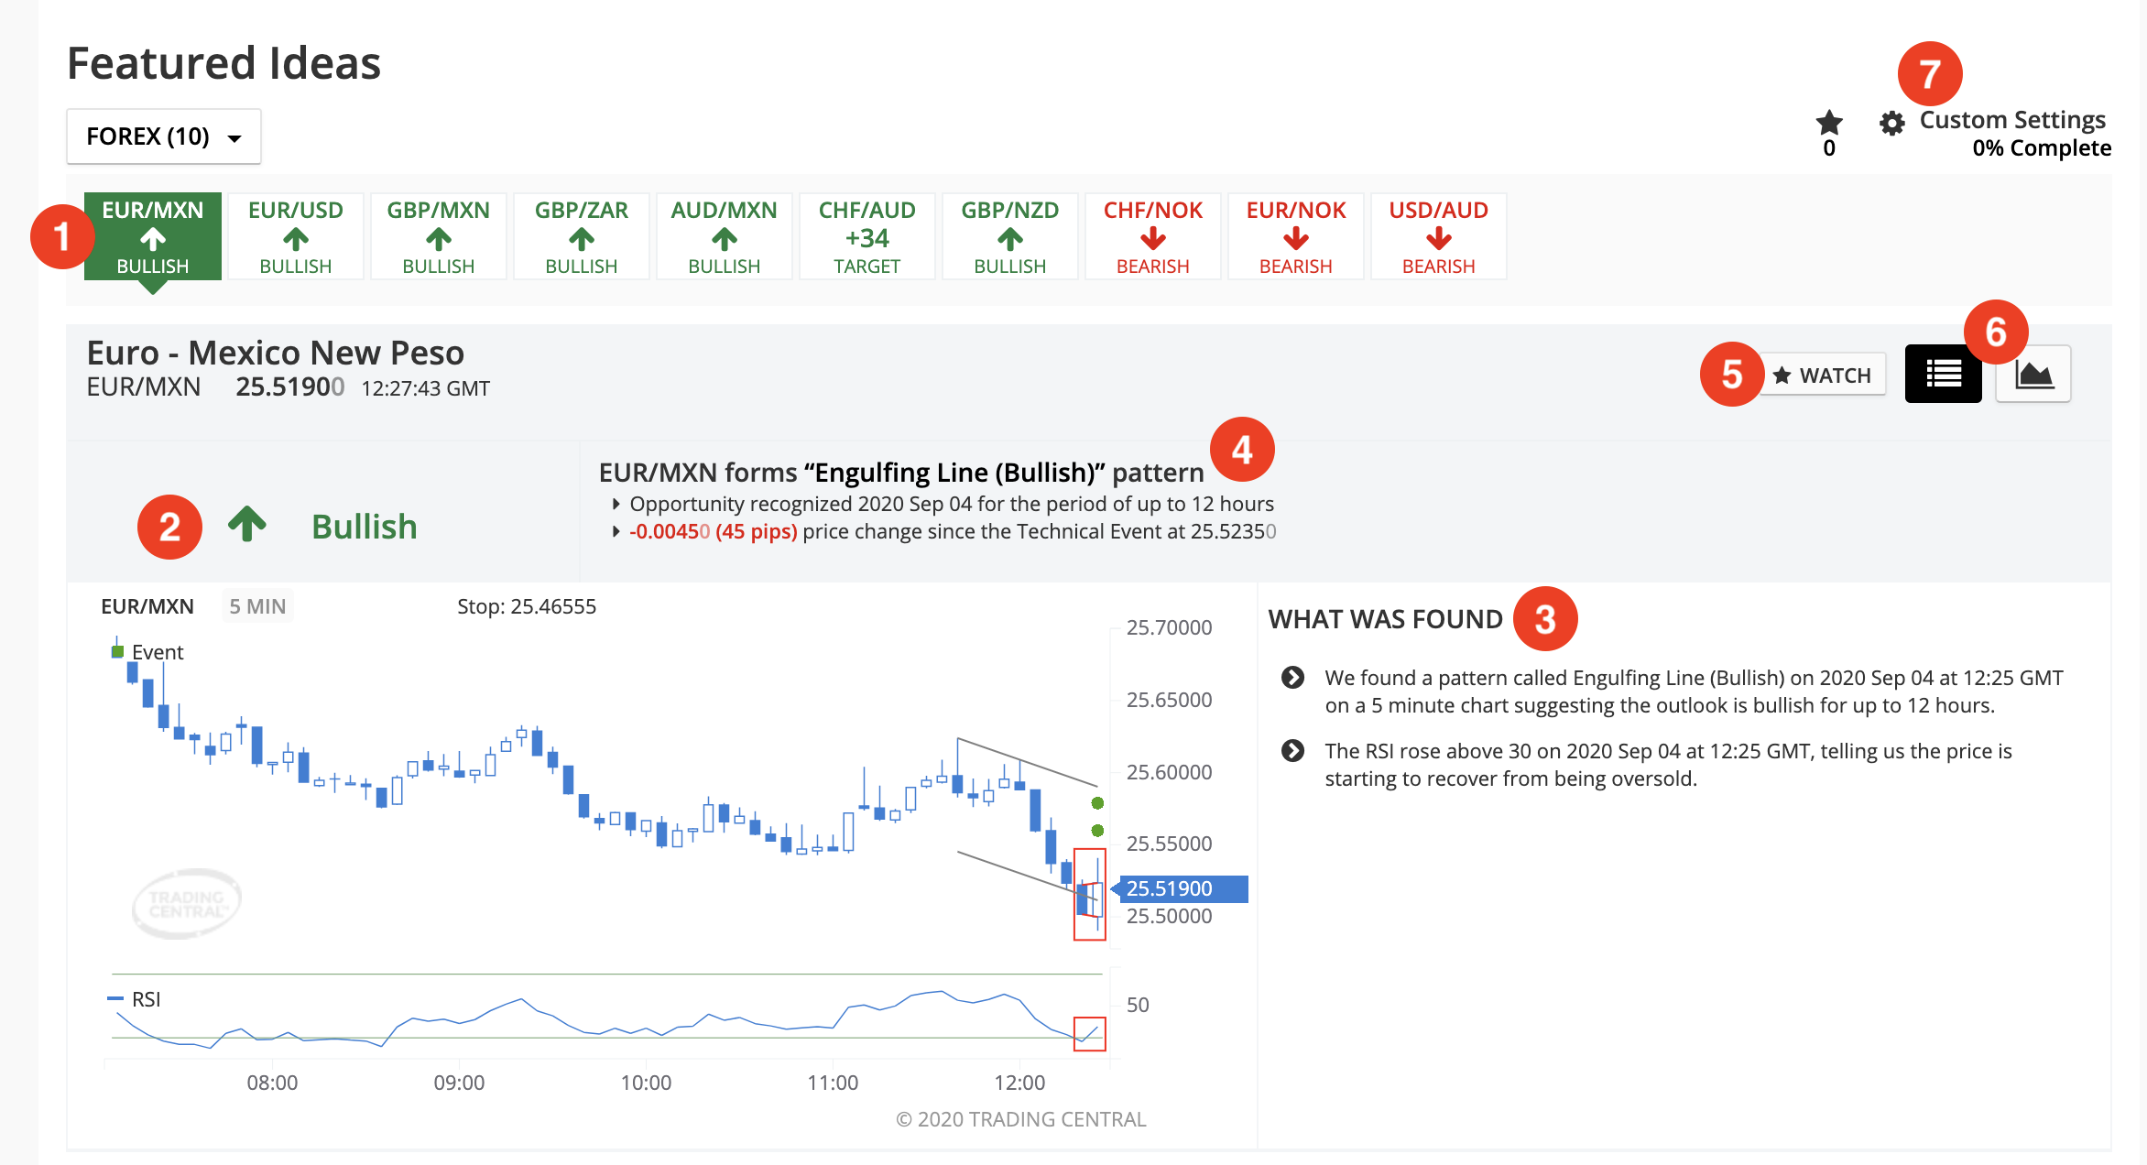Select the EUR/USD bullish idea tab
Viewport: 2147px width, 1165px height.
[296, 236]
